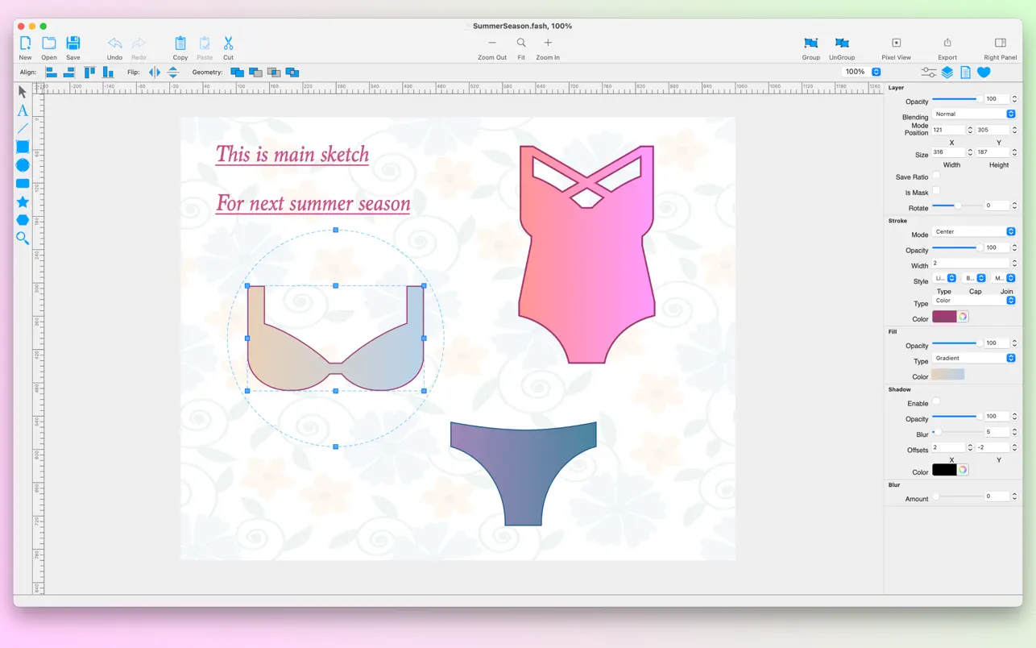Choose the Hexagon polygon tool
Screen dimensions: 1036x648
[x=23, y=220]
